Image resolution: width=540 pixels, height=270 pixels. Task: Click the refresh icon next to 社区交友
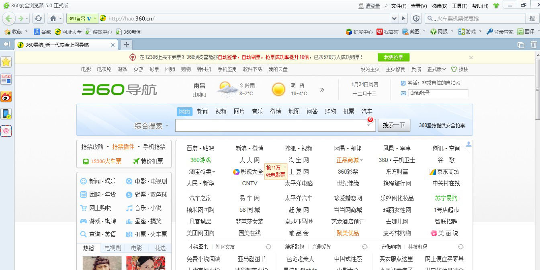[x=268, y=247]
